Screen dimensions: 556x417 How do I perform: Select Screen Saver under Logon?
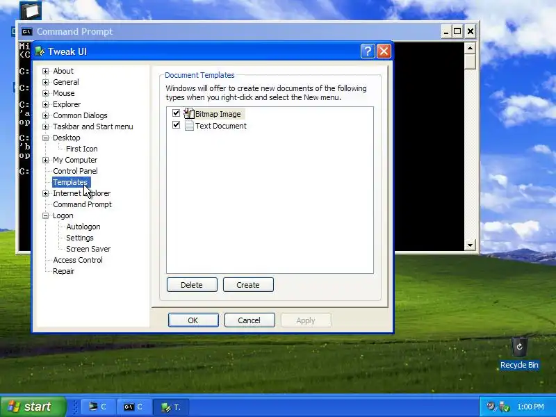[88, 249]
